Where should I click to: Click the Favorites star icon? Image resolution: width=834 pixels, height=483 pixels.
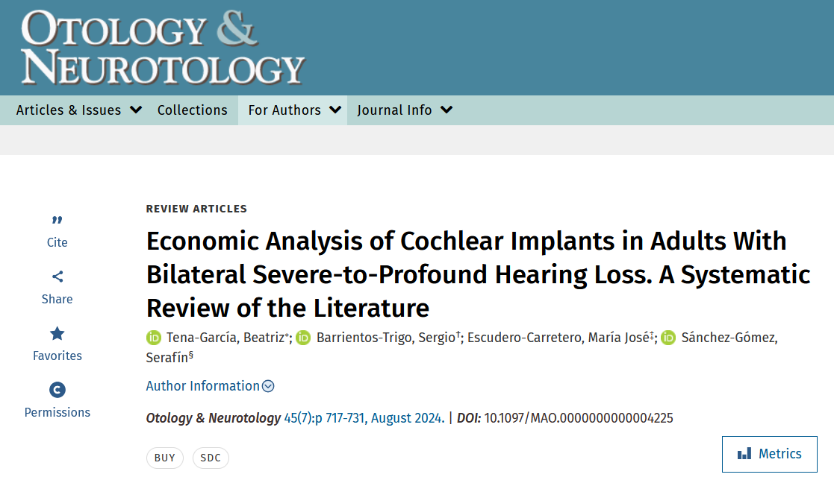tap(57, 333)
